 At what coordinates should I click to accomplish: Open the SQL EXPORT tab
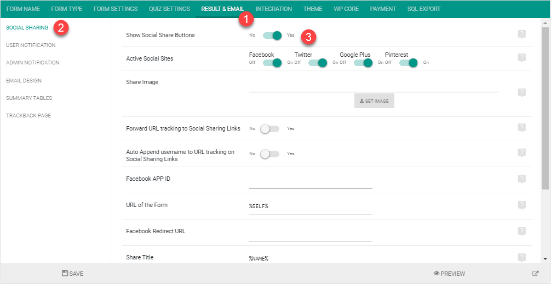tap(424, 9)
